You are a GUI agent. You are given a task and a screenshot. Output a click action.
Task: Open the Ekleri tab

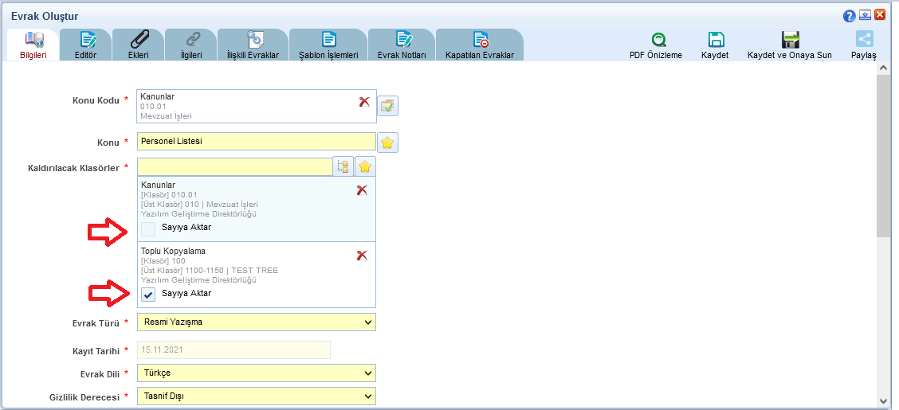138,45
